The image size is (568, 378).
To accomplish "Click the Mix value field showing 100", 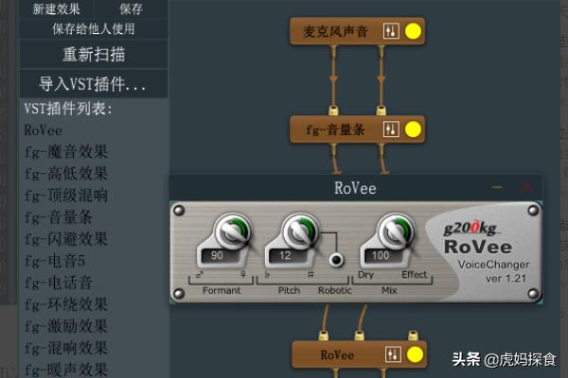I will (x=383, y=256).
